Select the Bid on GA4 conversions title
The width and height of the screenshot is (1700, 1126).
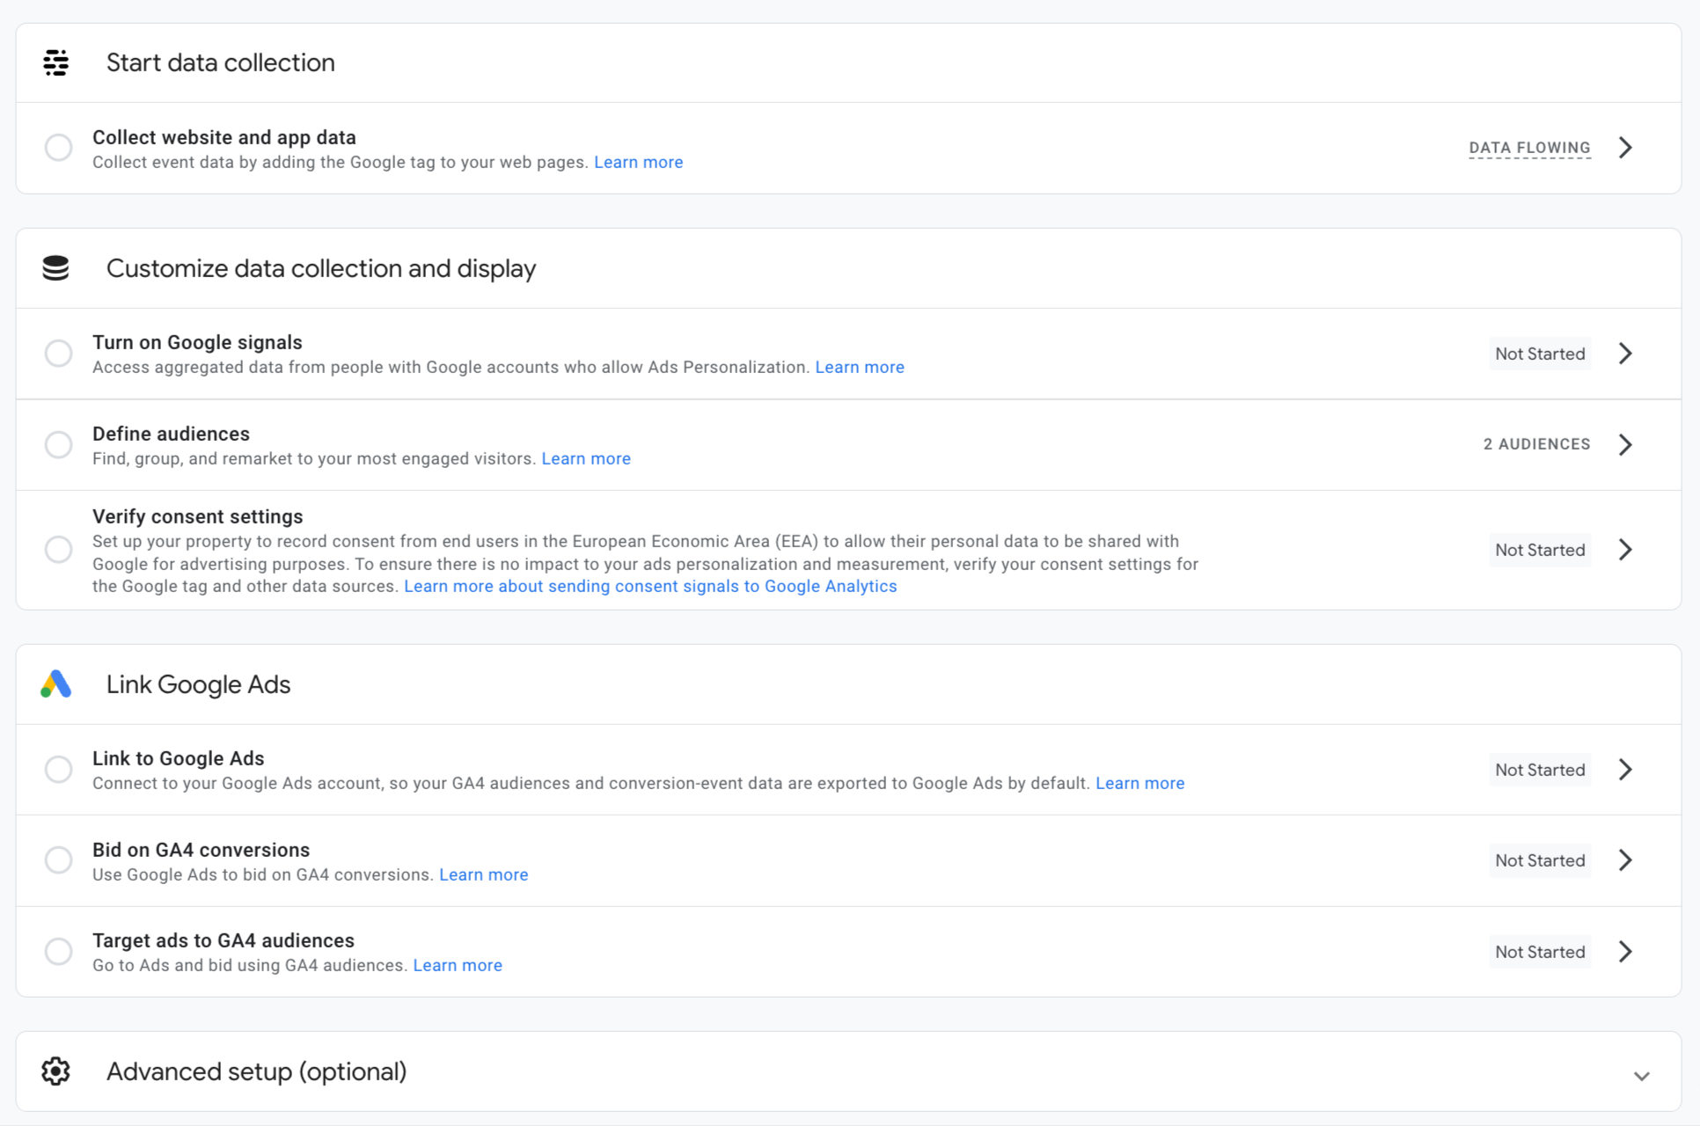pyautogui.click(x=202, y=850)
